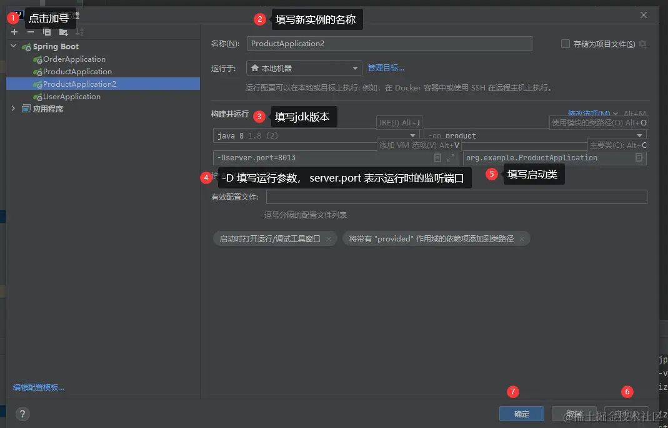Add a new configuration with the plus icon
The width and height of the screenshot is (668, 428).
pyautogui.click(x=14, y=32)
